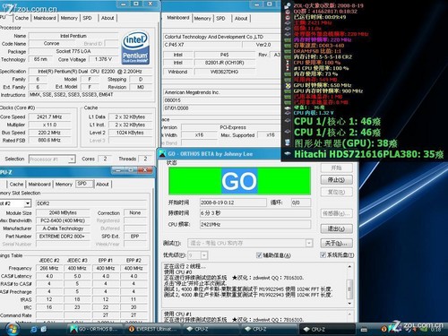
Task: Click the ORTHOS start time field 2008-8-19 0:12
Action: point(233,202)
